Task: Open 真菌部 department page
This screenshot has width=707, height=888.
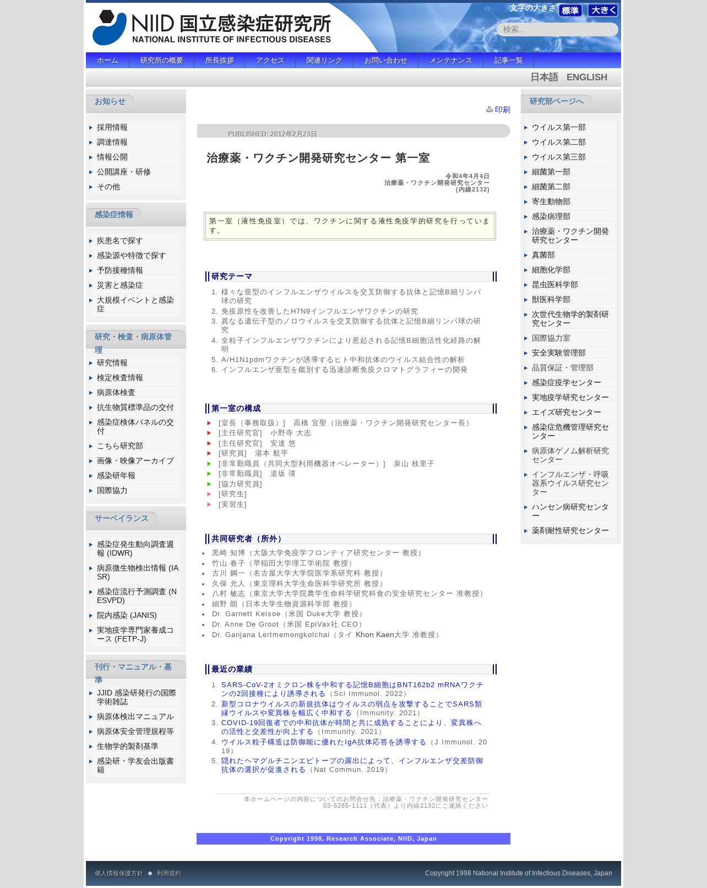Action: tap(543, 255)
